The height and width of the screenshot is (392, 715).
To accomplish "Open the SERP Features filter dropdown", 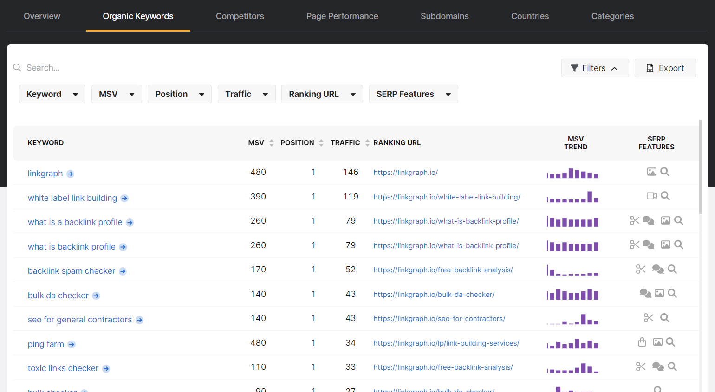I will [414, 94].
